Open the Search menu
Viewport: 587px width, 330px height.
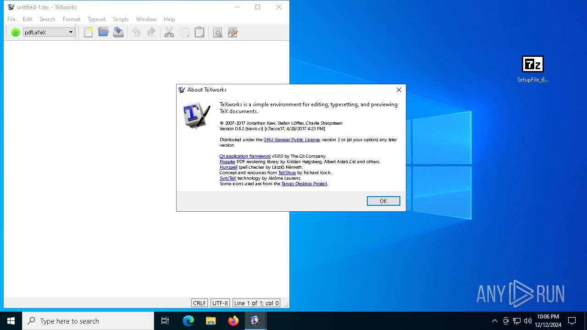point(47,19)
